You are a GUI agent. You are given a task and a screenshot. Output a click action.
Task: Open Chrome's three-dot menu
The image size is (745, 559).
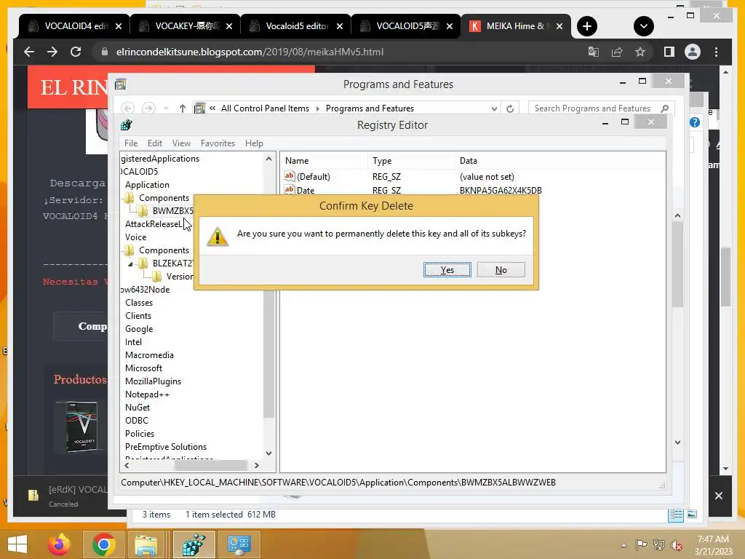716,52
